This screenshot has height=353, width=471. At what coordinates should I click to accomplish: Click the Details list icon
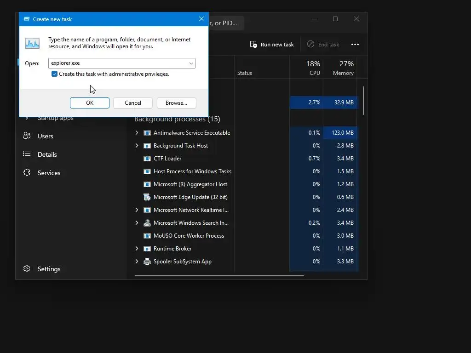point(27,154)
